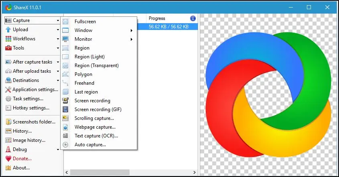Click the scrollbar left arrow
Viewport: 339px width, 177px height.
click(67, 172)
